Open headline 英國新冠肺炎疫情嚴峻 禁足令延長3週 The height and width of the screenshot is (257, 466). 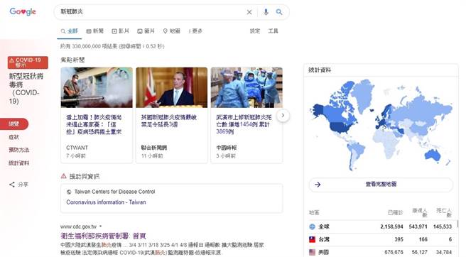click(x=169, y=121)
